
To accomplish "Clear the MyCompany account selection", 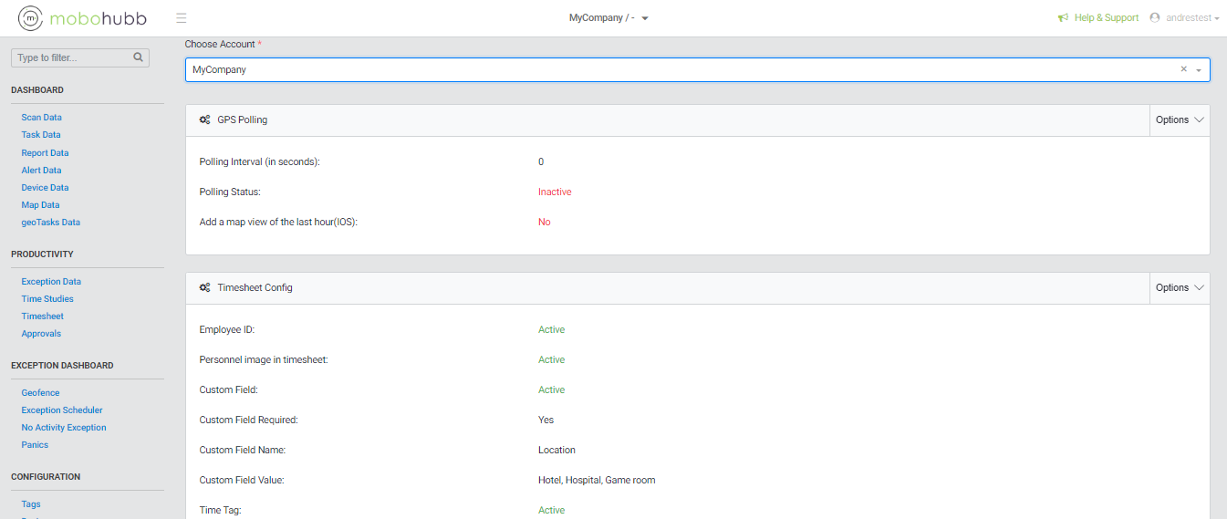I will [1183, 69].
